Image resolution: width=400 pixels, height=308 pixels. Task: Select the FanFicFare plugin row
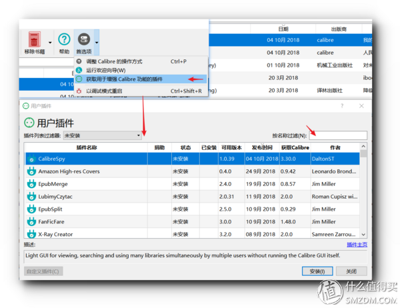point(193,222)
